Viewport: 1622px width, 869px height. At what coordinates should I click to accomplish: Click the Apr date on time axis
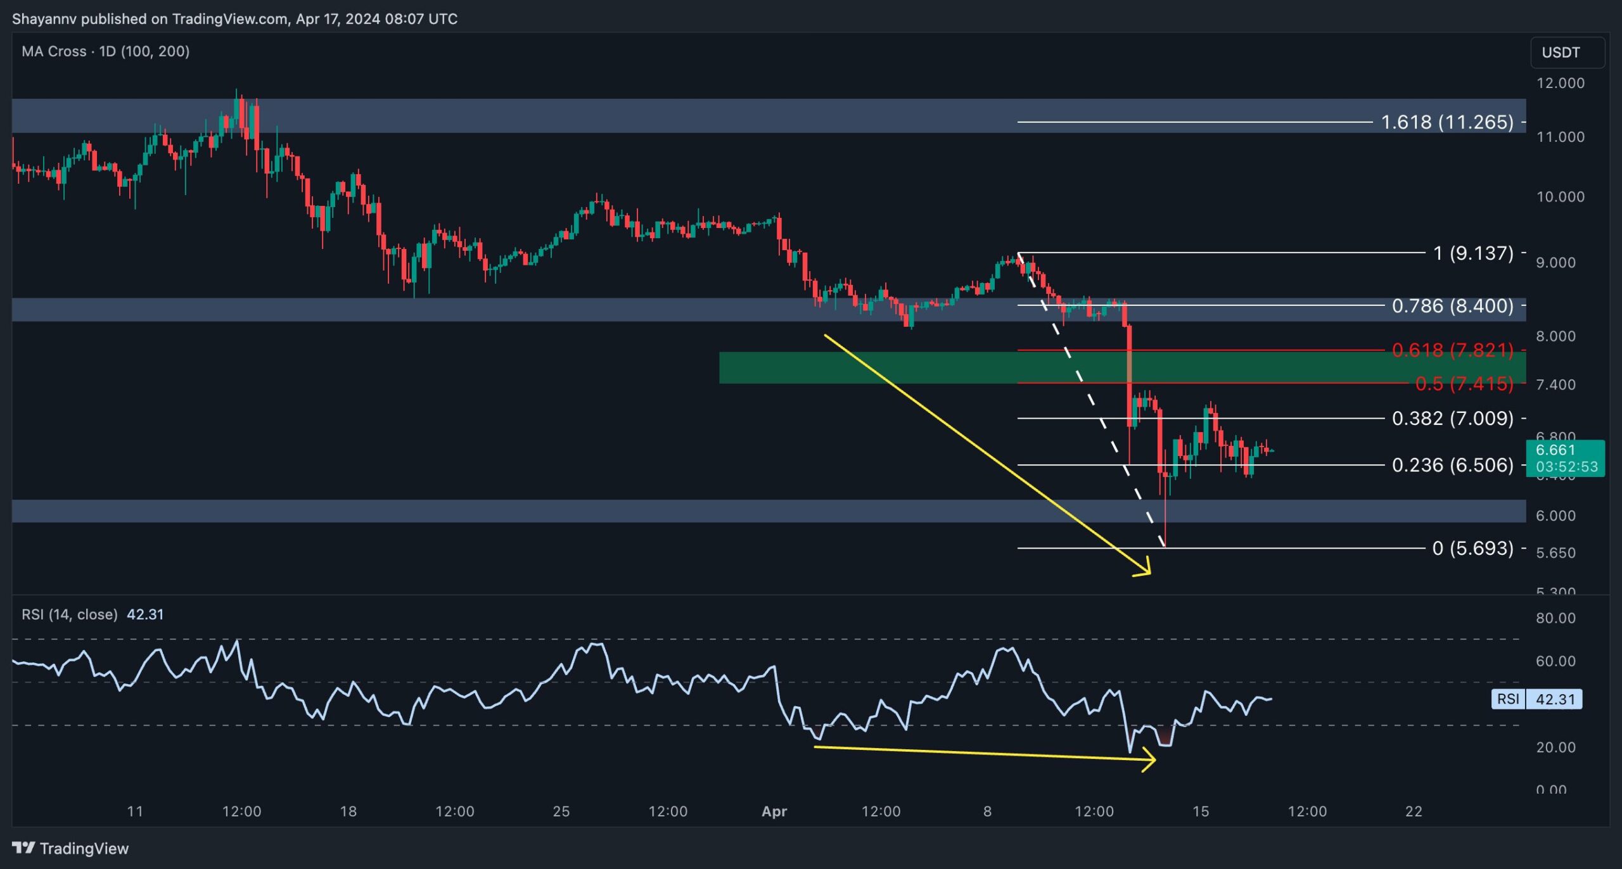(774, 811)
